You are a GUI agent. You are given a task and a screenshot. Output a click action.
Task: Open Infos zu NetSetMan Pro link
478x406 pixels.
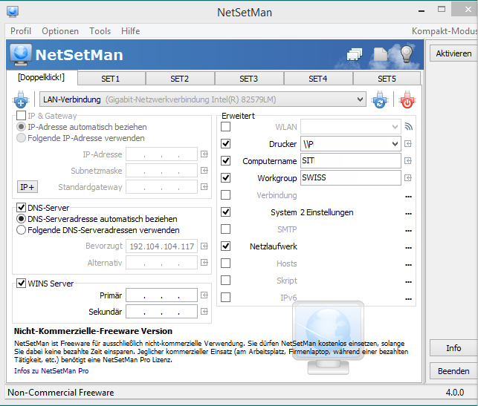click(x=51, y=370)
